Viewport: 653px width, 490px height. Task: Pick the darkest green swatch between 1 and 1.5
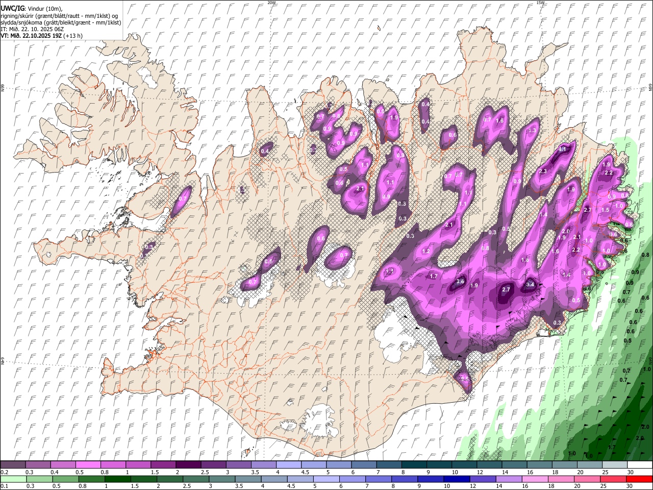tap(117, 479)
